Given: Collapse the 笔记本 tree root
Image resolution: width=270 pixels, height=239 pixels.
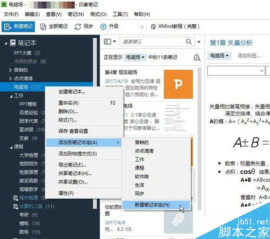Looking at the screenshot, I should click(6, 43).
